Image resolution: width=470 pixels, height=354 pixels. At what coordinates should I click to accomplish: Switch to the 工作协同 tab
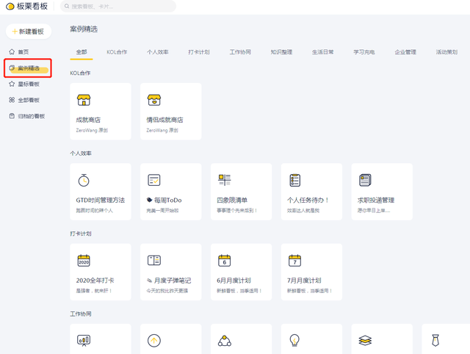tap(240, 52)
